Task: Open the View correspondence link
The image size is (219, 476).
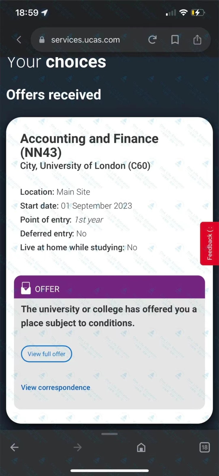Action: click(x=55, y=387)
